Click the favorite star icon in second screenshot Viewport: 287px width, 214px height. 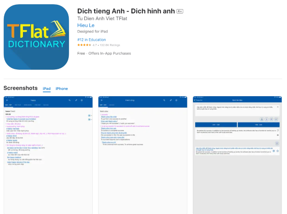click(x=177, y=100)
